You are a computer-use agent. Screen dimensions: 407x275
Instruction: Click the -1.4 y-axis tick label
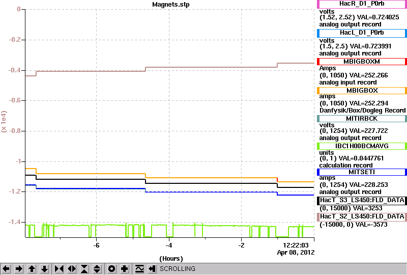(15, 222)
